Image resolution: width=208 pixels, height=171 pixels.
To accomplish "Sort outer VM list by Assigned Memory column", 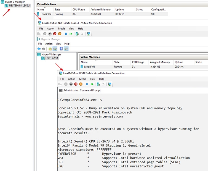I will [102, 10].
